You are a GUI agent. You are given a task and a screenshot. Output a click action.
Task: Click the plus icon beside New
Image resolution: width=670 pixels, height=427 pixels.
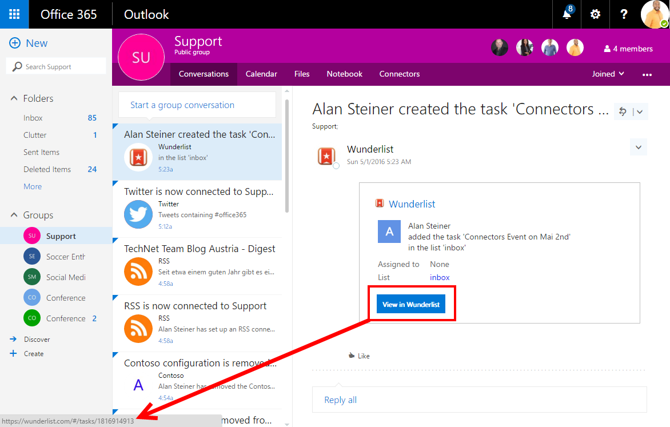15,43
